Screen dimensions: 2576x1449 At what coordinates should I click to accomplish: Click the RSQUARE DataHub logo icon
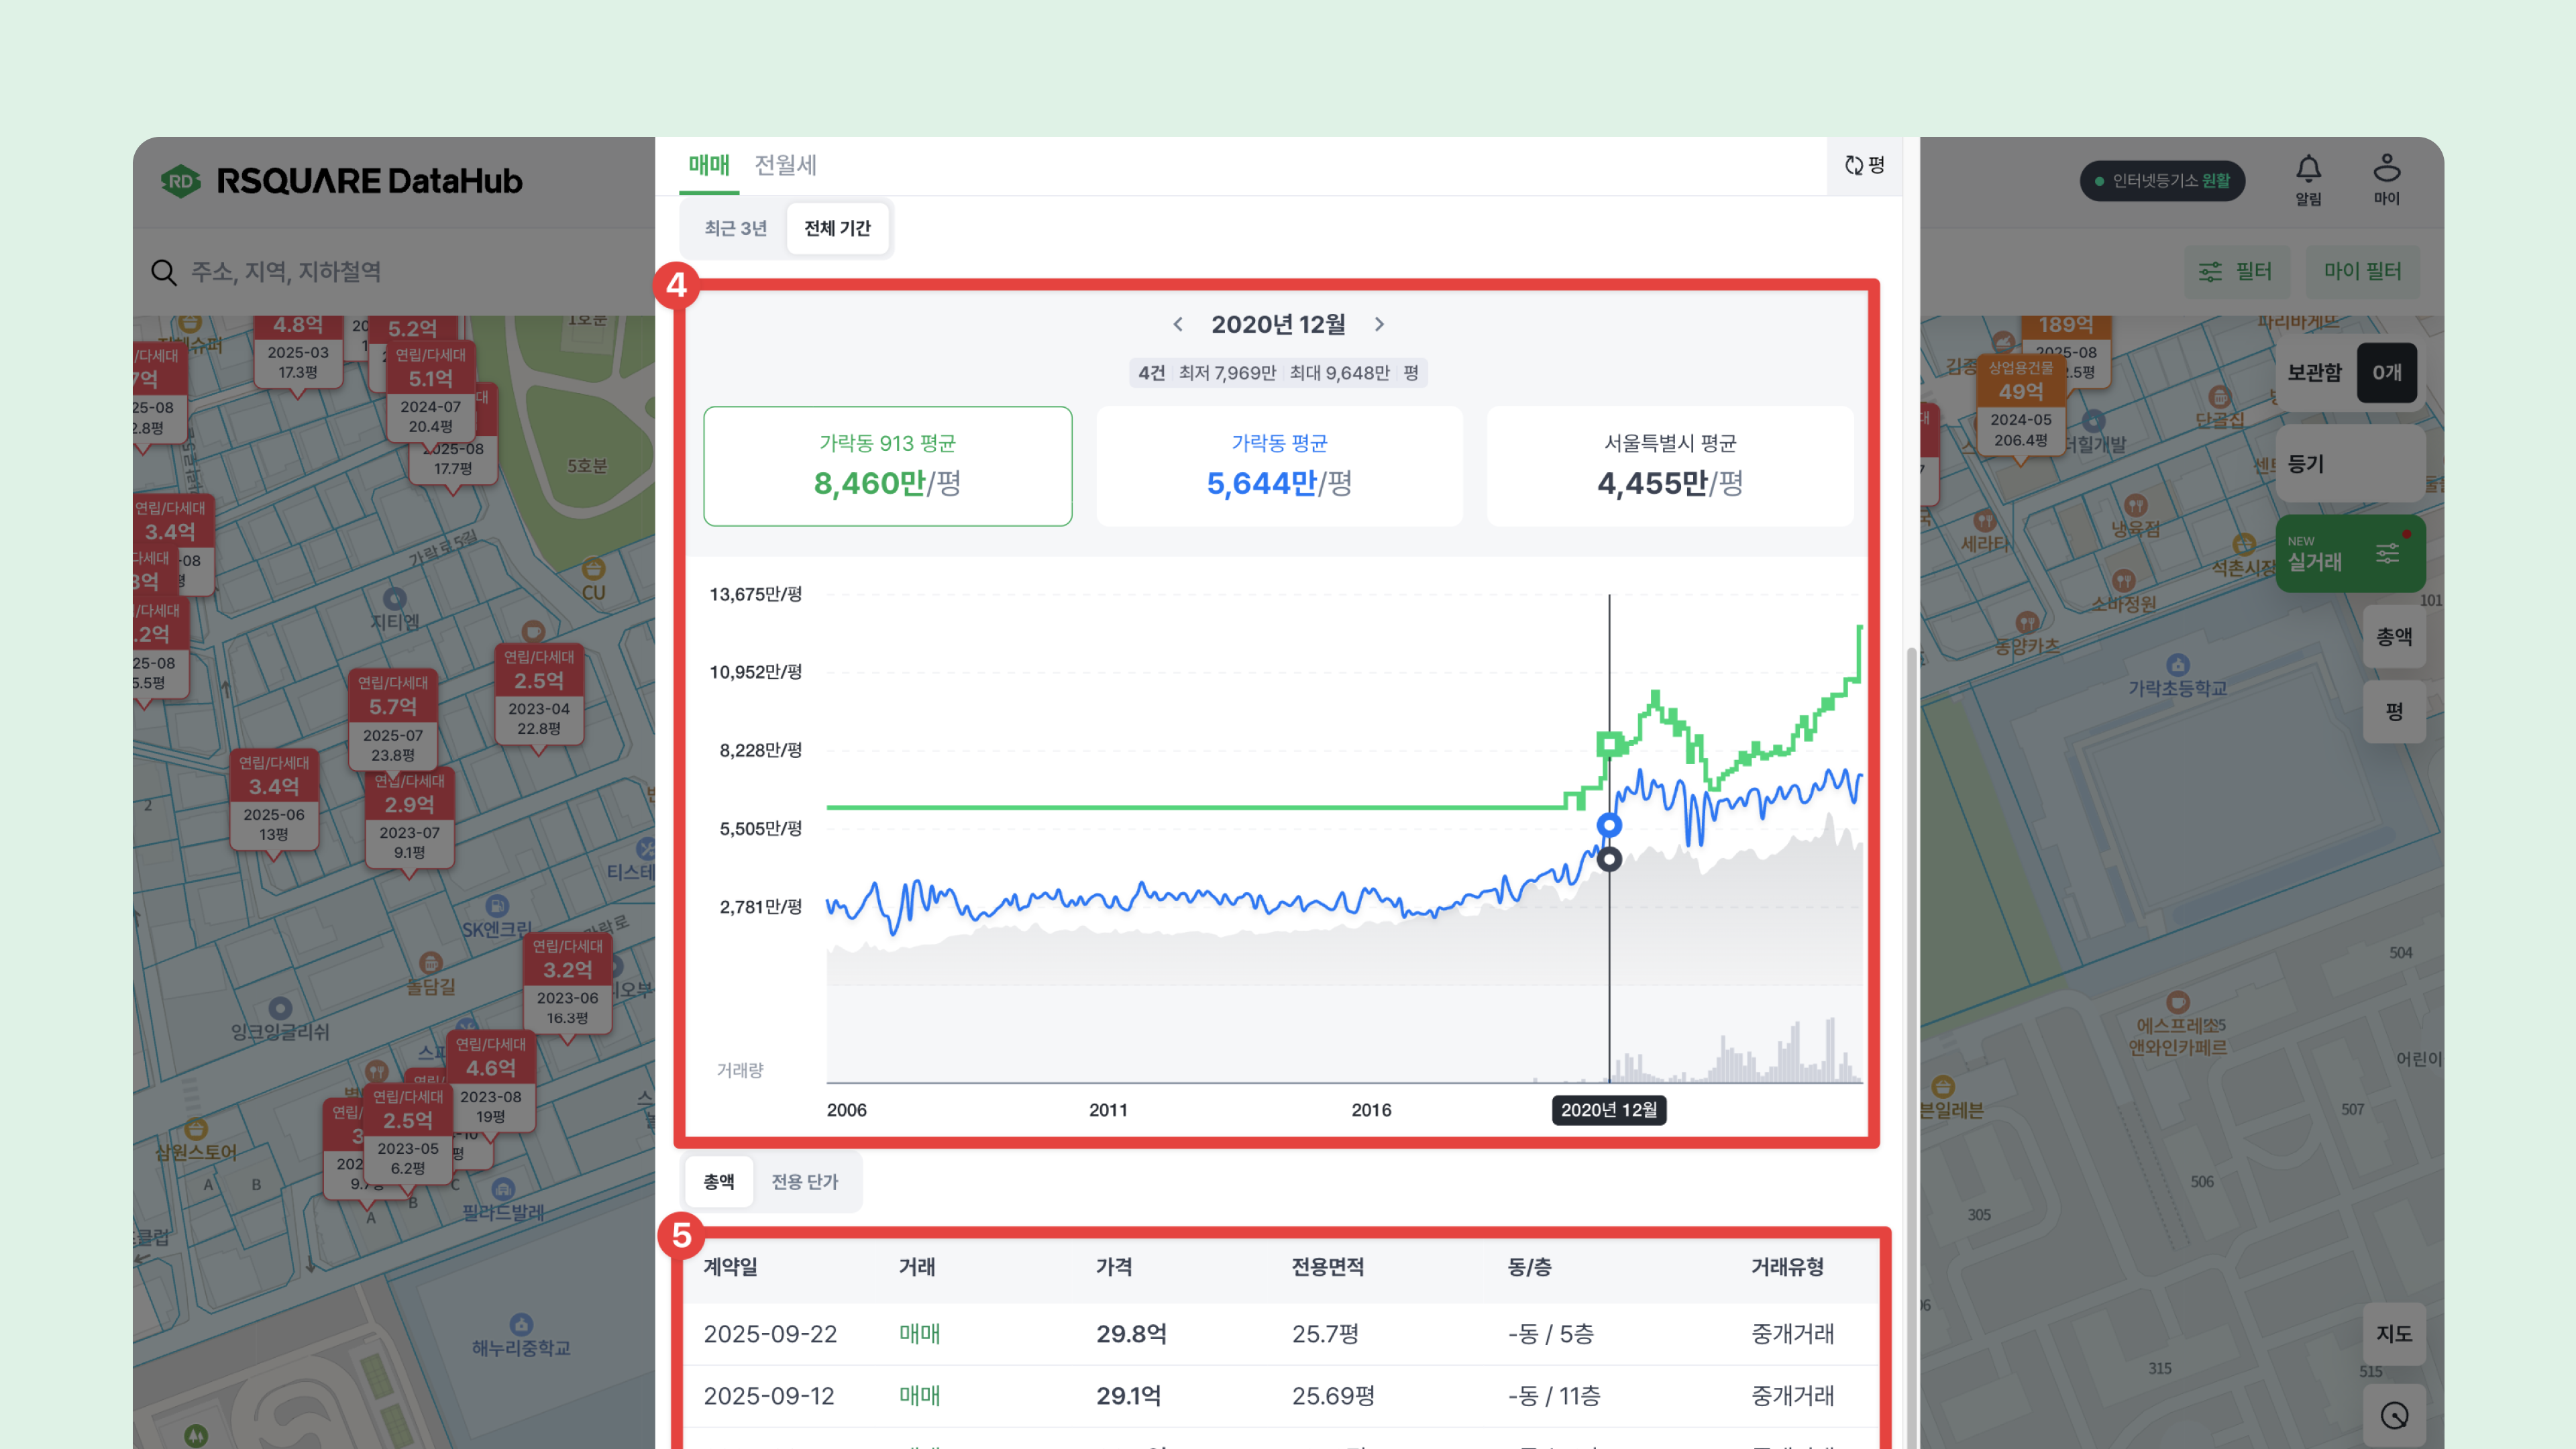point(181,181)
